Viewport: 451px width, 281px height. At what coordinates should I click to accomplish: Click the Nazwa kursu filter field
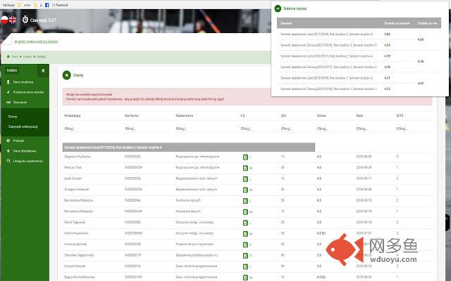pos(205,129)
